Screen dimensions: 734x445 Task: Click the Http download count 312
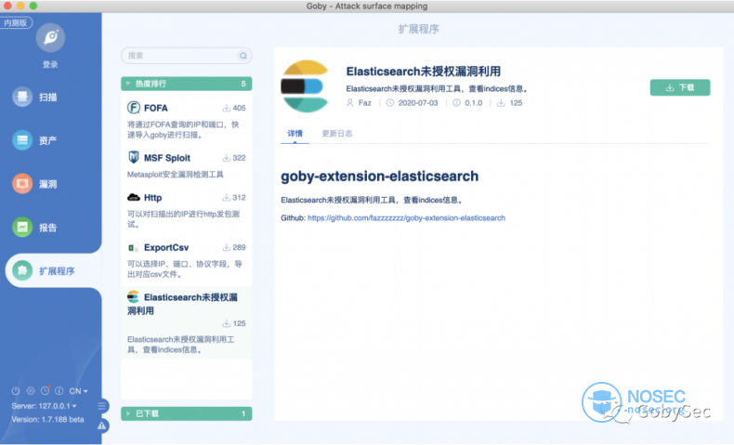(x=233, y=198)
